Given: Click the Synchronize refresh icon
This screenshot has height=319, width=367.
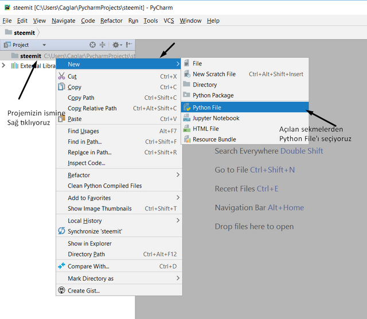Looking at the screenshot, I should point(61,231).
